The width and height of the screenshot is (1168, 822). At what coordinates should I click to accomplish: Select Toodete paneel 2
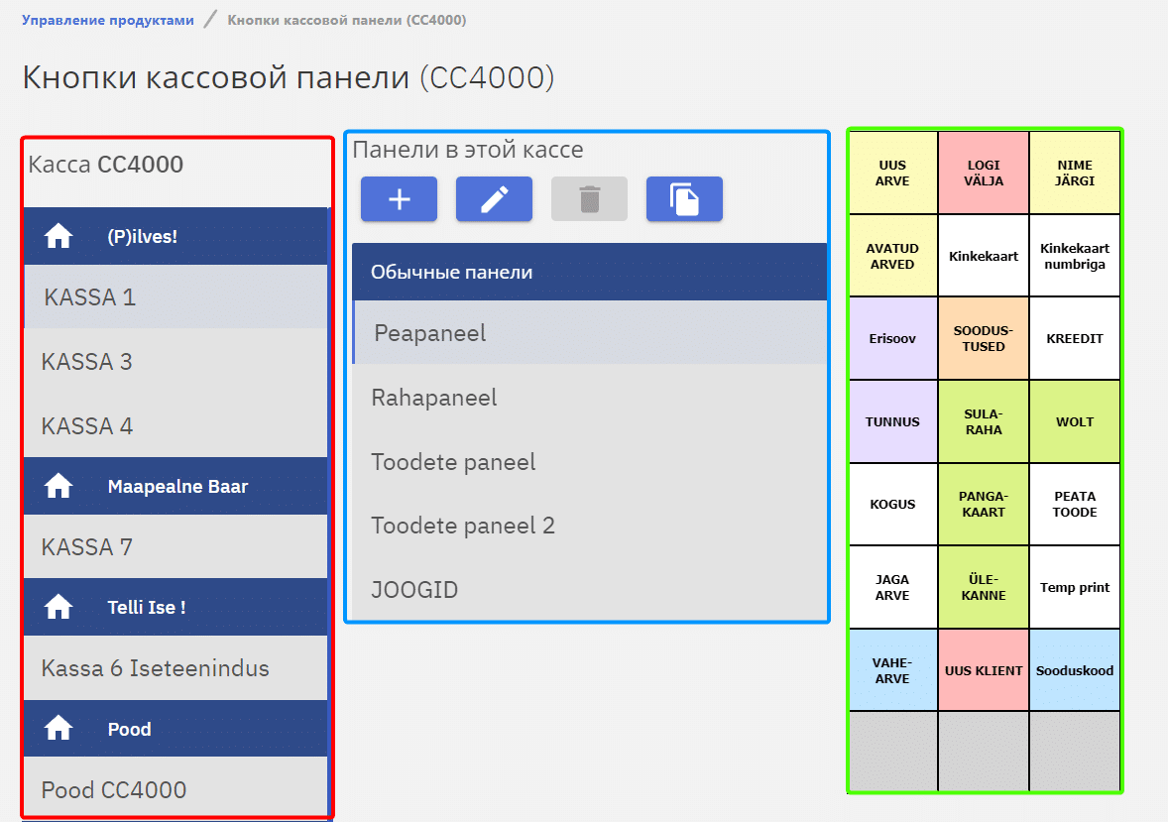pyautogui.click(x=463, y=526)
